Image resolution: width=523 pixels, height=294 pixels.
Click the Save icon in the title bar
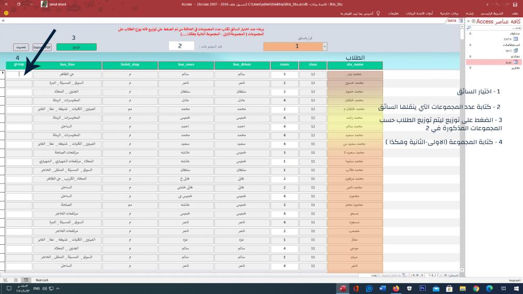[x=515, y=4]
